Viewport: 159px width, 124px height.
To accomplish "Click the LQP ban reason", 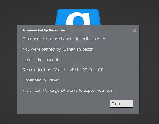I will (x=100, y=70).
